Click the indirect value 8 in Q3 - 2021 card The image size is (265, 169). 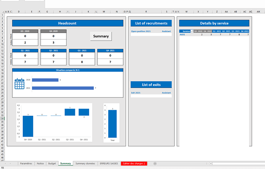[x=82, y=62]
